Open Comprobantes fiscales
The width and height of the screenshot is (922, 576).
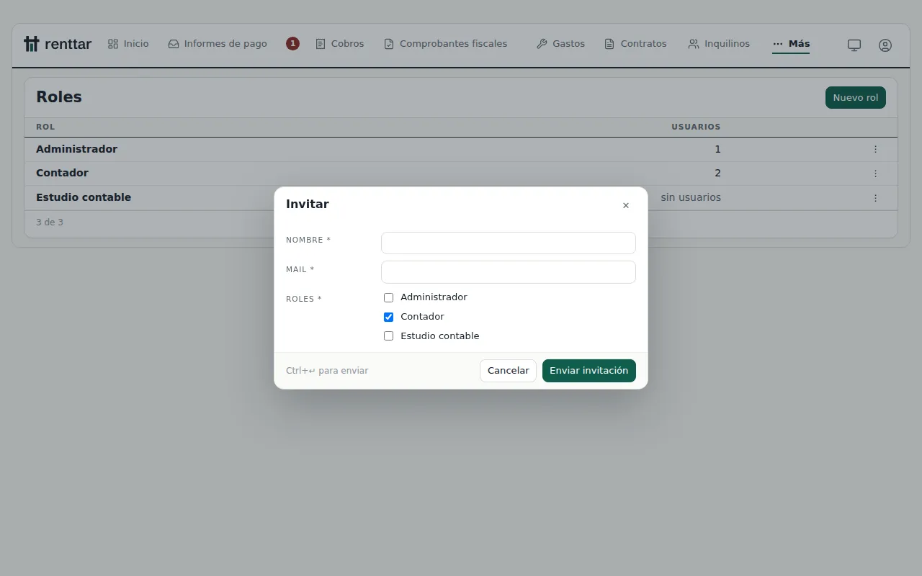445,44
